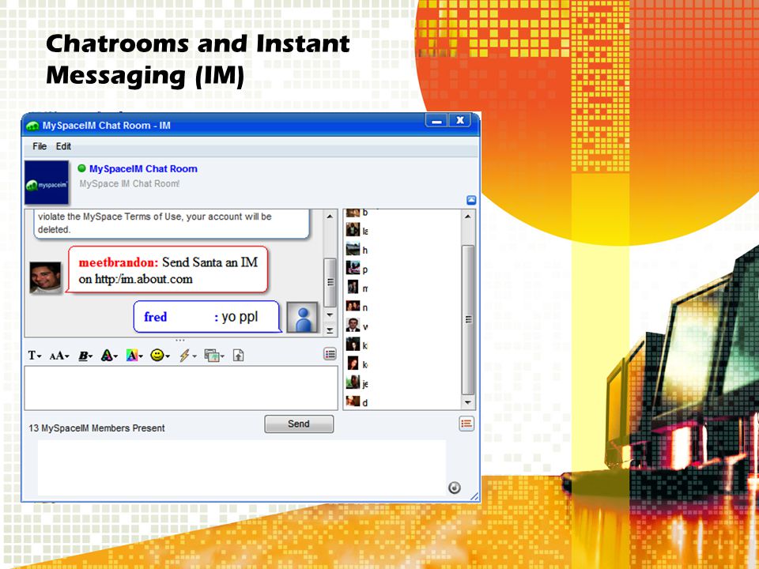The width and height of the screenshot is (759, 569).
Task: Click chat pane scroll up arrow
Action: pos(330,217)
